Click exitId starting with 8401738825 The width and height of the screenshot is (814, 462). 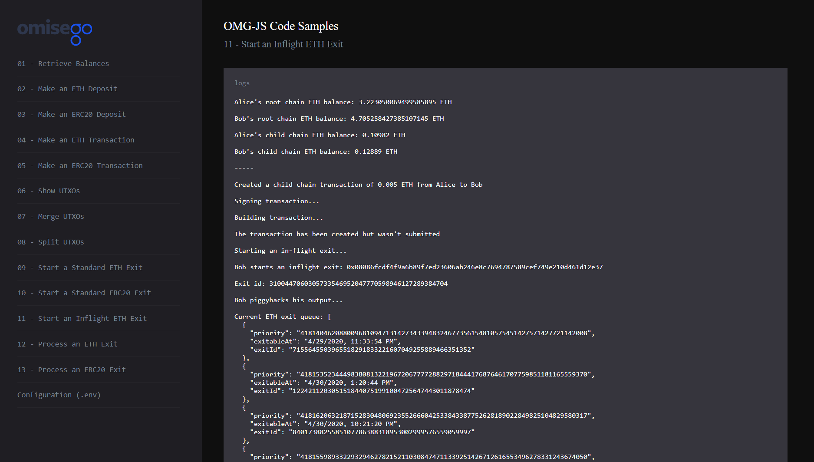[363, 432]
